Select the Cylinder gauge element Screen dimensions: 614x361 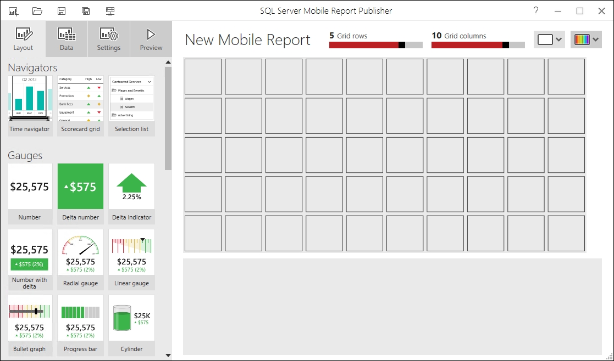[131, 325]
